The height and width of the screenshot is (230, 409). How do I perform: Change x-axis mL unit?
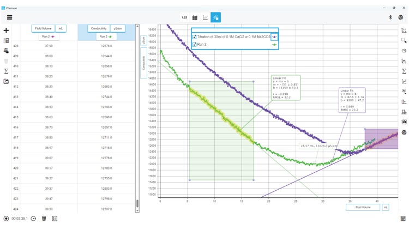[x=386, y=207]
